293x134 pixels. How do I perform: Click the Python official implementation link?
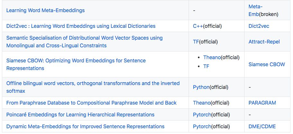201,87
